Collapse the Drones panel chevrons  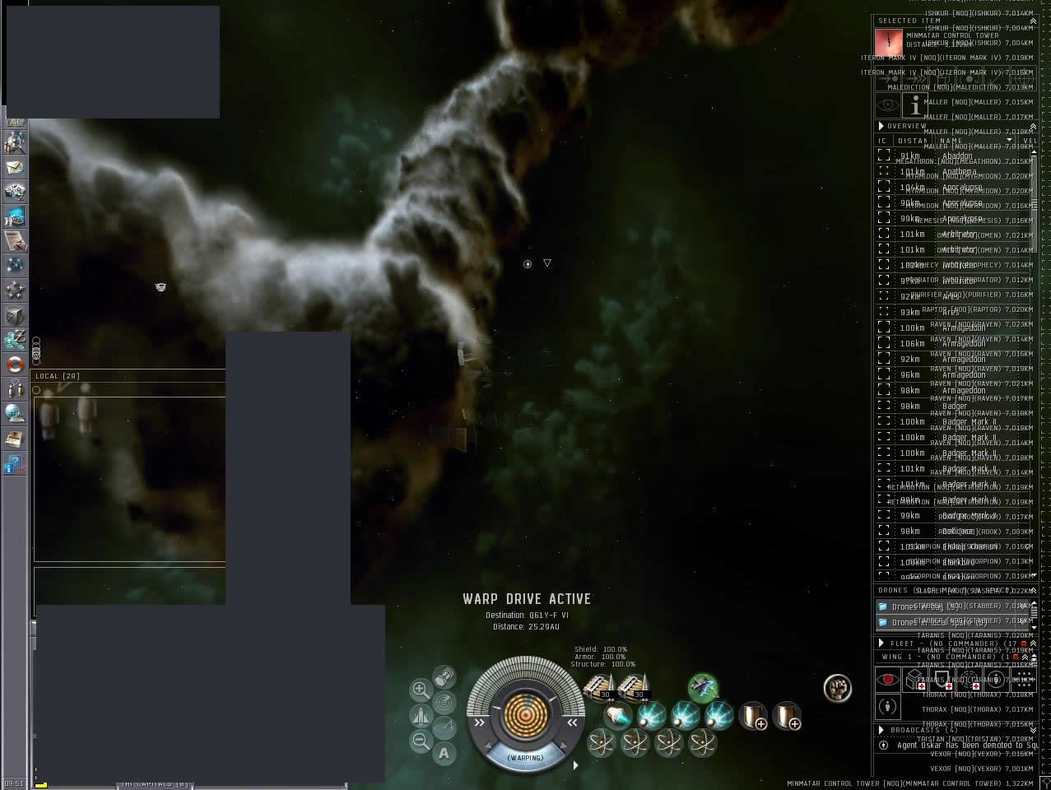[1033, 590]
